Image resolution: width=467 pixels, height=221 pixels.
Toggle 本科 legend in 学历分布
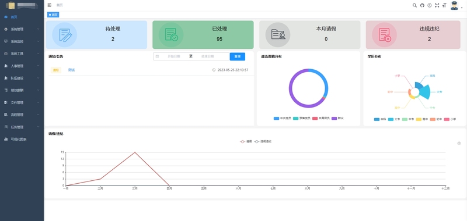pyautogui.click(x=380, y=119)
